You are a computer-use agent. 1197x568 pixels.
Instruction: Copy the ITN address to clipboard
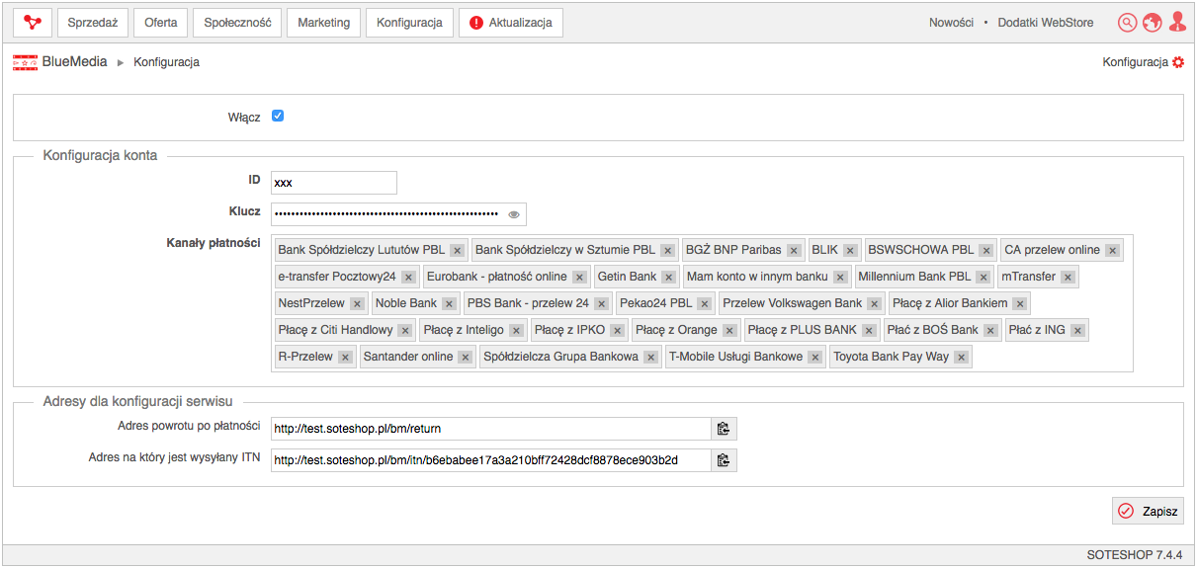724,460
